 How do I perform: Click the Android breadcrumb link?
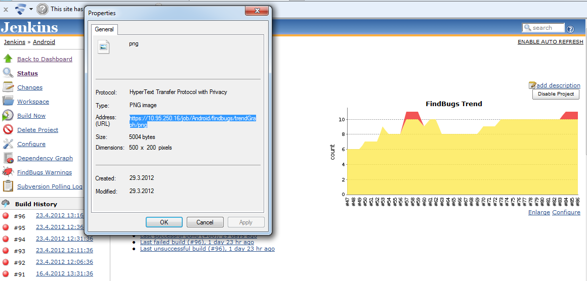point(44,42)
